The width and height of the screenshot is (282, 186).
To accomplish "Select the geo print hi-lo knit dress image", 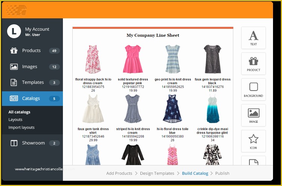I will pos(173,59).
